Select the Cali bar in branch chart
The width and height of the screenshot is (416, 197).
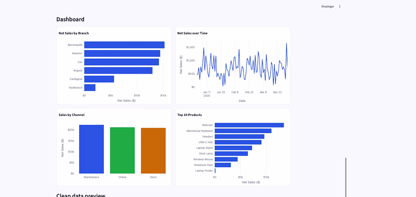121,62
